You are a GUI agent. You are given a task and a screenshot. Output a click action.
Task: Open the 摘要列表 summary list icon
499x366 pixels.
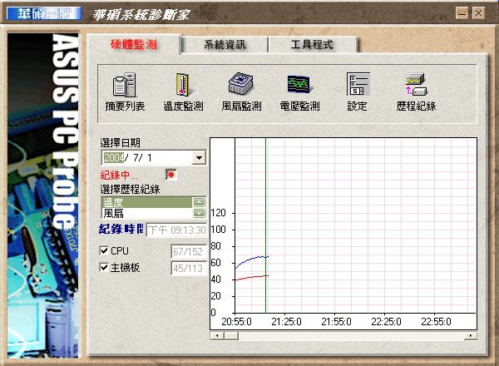[125, 92]
